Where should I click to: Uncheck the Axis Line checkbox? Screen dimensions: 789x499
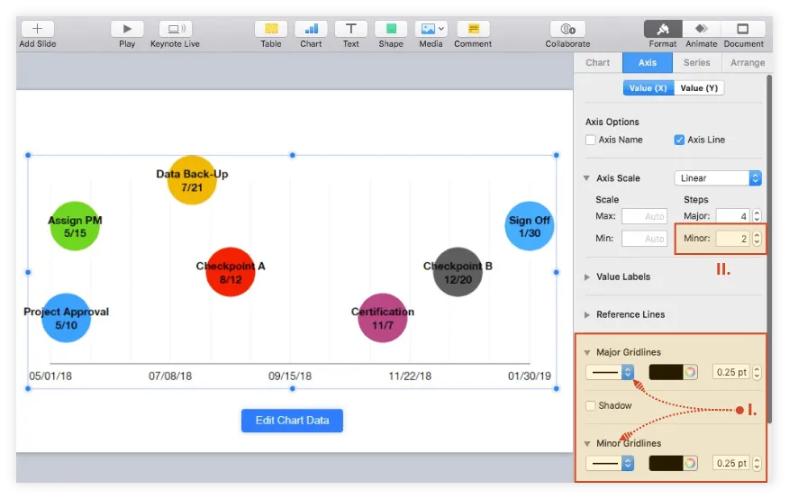pos(679,140)
